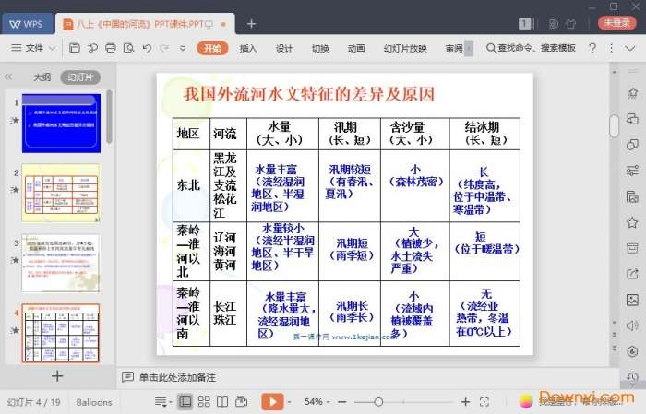Click the Redo arrow
Viewport: 646px width, 414px height.
(164, 48)
